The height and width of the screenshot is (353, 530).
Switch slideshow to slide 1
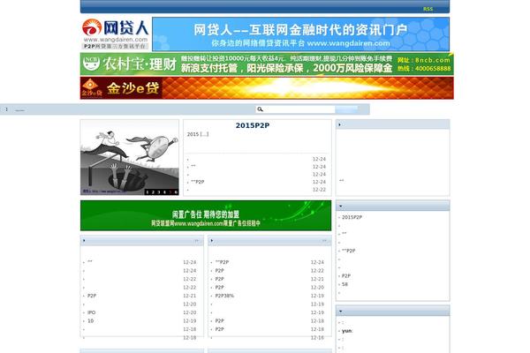[147, 192]
